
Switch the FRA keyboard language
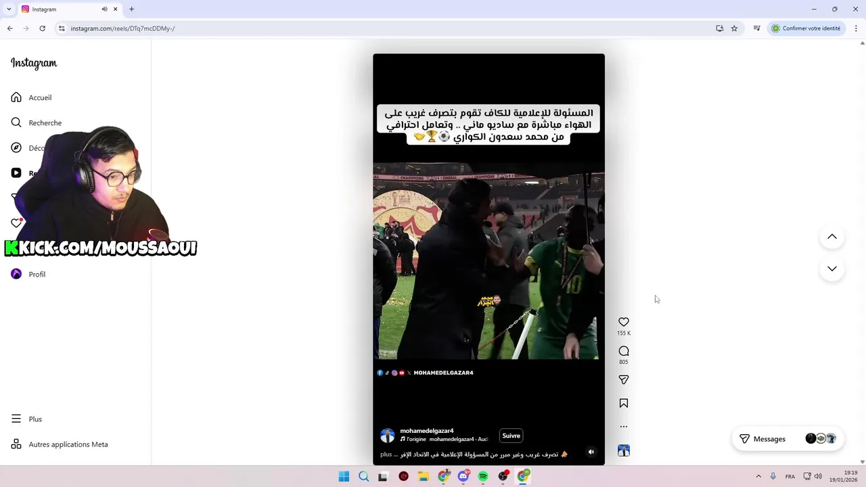[790, 476]
